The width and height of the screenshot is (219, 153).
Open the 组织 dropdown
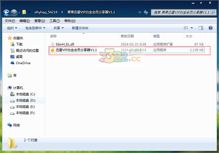click(12, 28)
